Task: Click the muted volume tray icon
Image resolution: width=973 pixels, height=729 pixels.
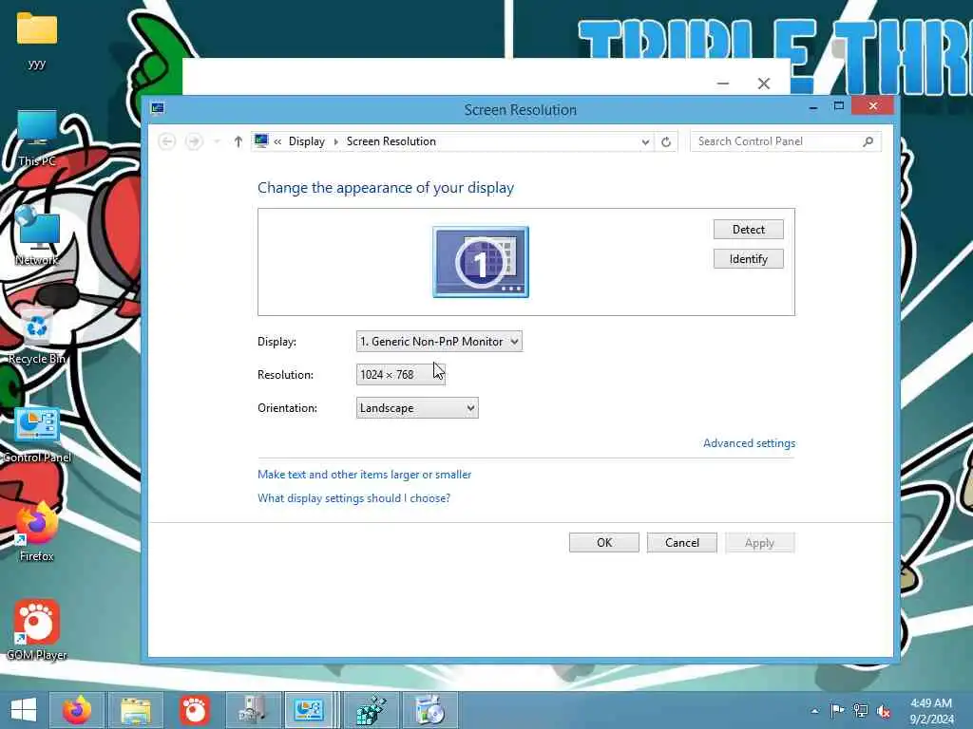Action: click(x=884, y=711)
